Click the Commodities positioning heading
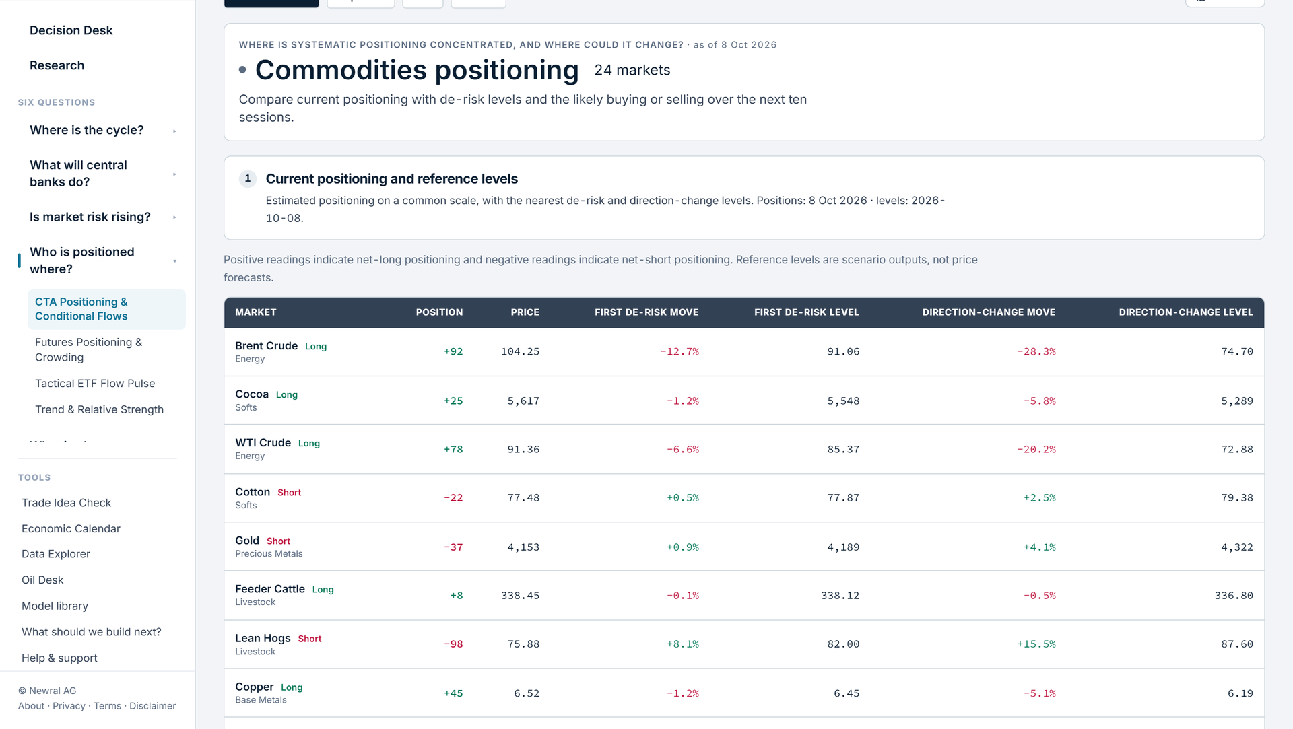Viewport: 1293px width, 729px height. pyautogui.click(x=417, y=70)
